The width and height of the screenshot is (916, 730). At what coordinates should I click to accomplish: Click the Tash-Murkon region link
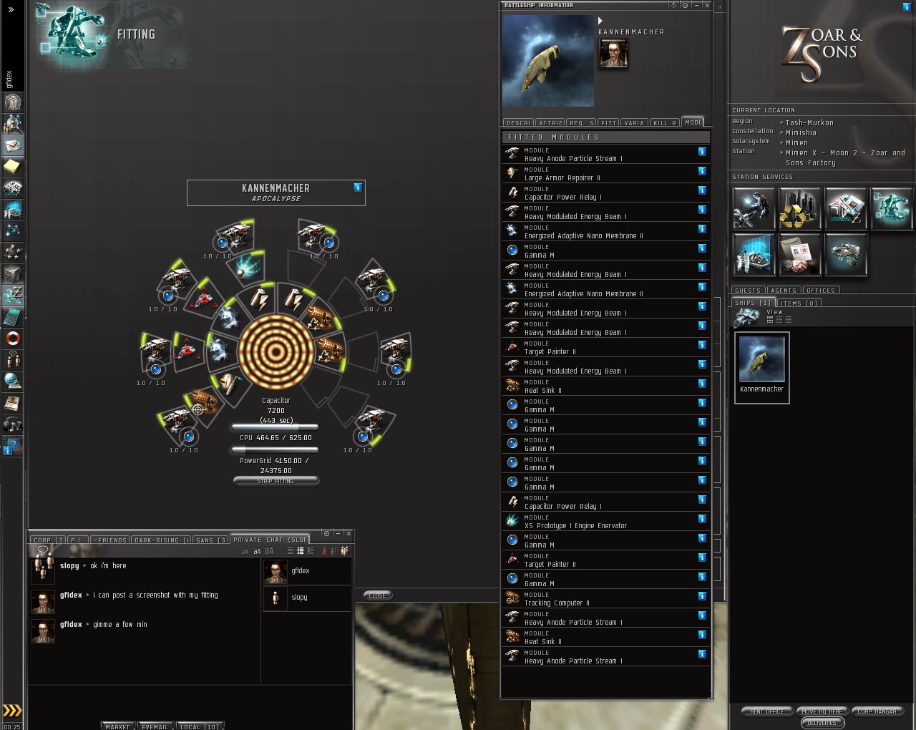point(809,123)
